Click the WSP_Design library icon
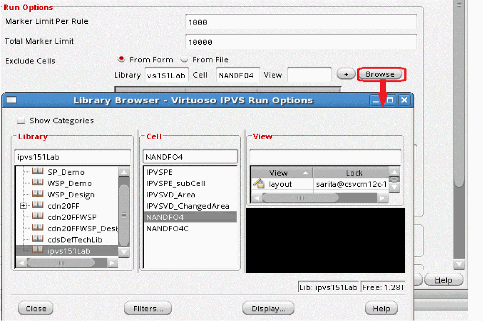Image resolution: width=483 pixels, height=321 pixels. (38, 194)
